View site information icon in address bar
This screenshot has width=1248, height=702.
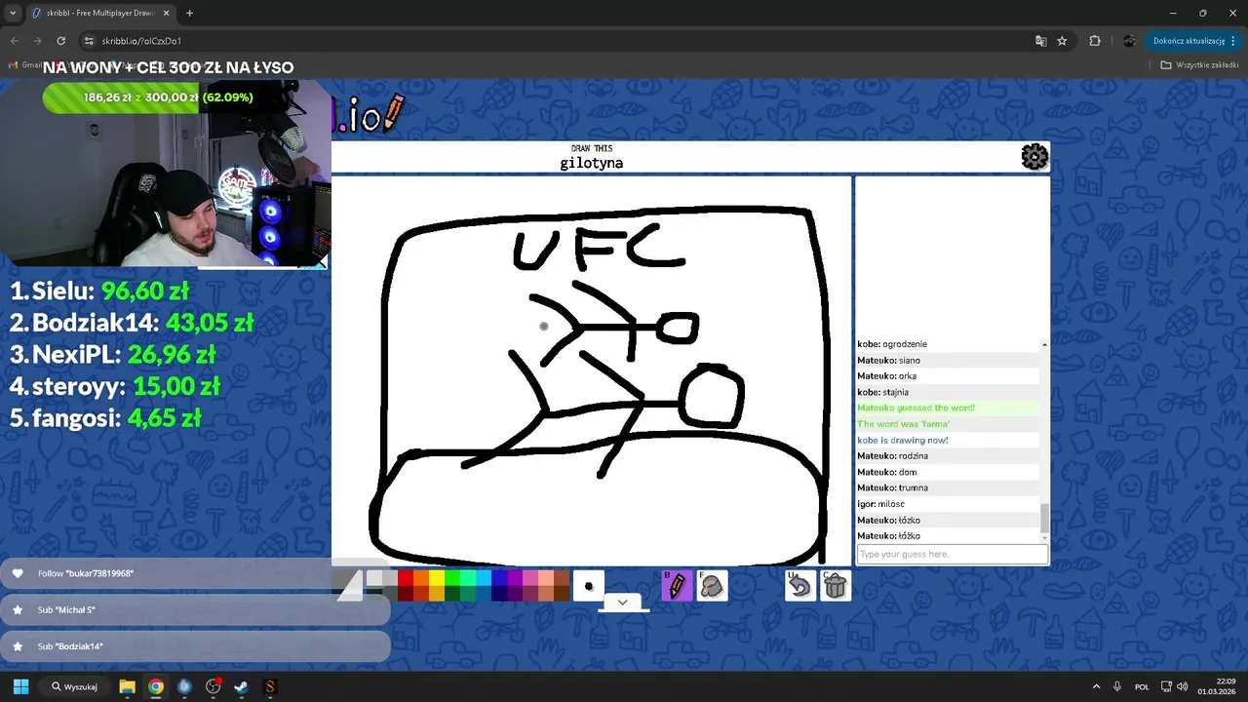point(89,41)
